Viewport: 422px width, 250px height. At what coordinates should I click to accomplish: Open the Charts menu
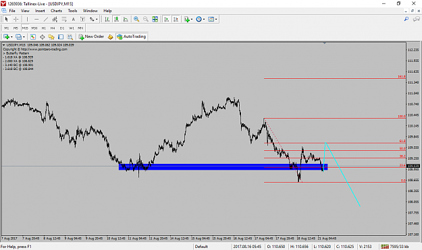pyautogui.click(x=56, y=11)
